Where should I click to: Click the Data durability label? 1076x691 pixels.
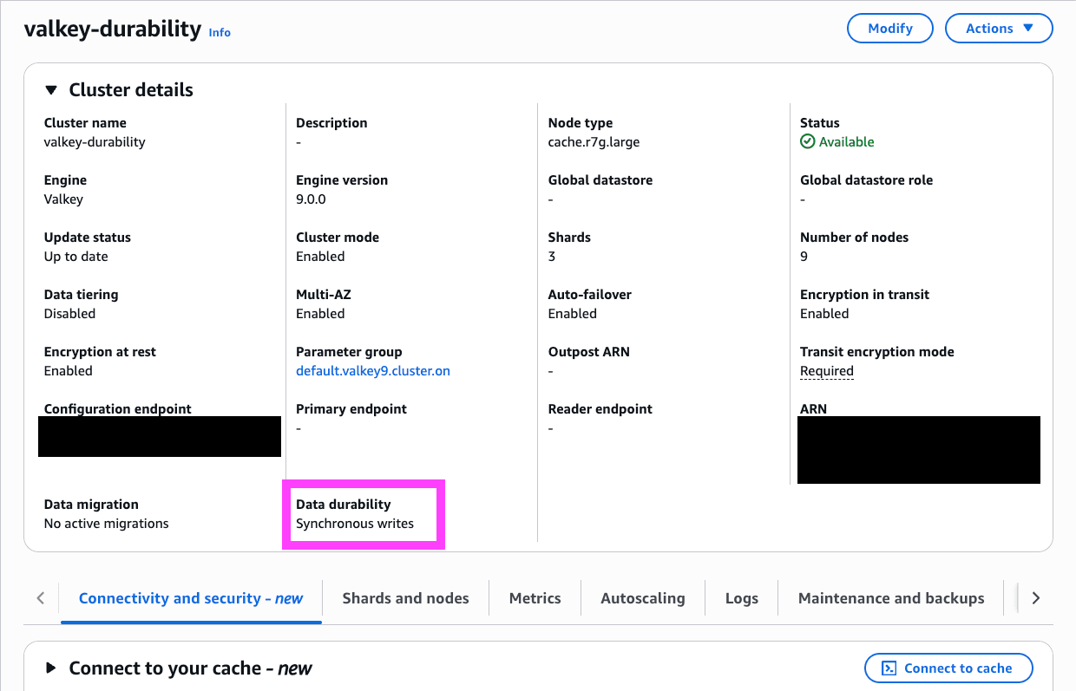(x=344, y=505)
